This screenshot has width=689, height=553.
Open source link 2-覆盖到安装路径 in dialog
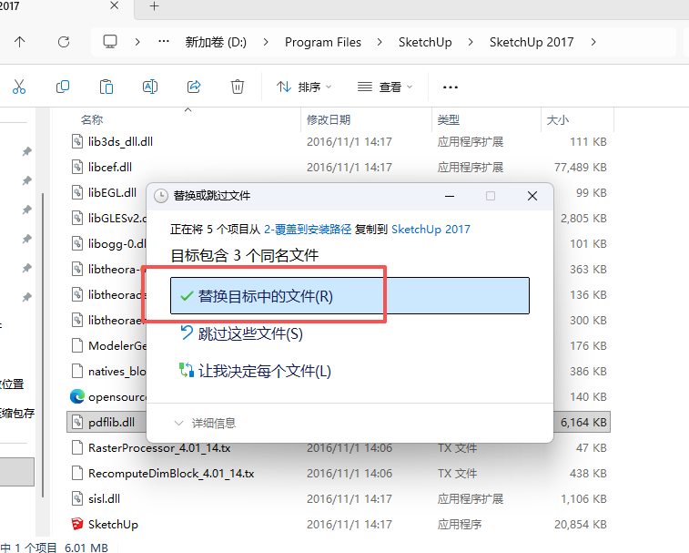(308, 230)
